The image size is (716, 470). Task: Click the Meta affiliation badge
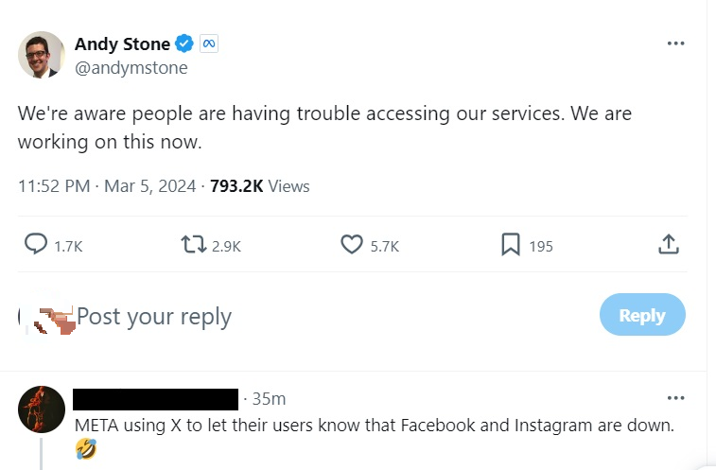[x=209, y=44]
